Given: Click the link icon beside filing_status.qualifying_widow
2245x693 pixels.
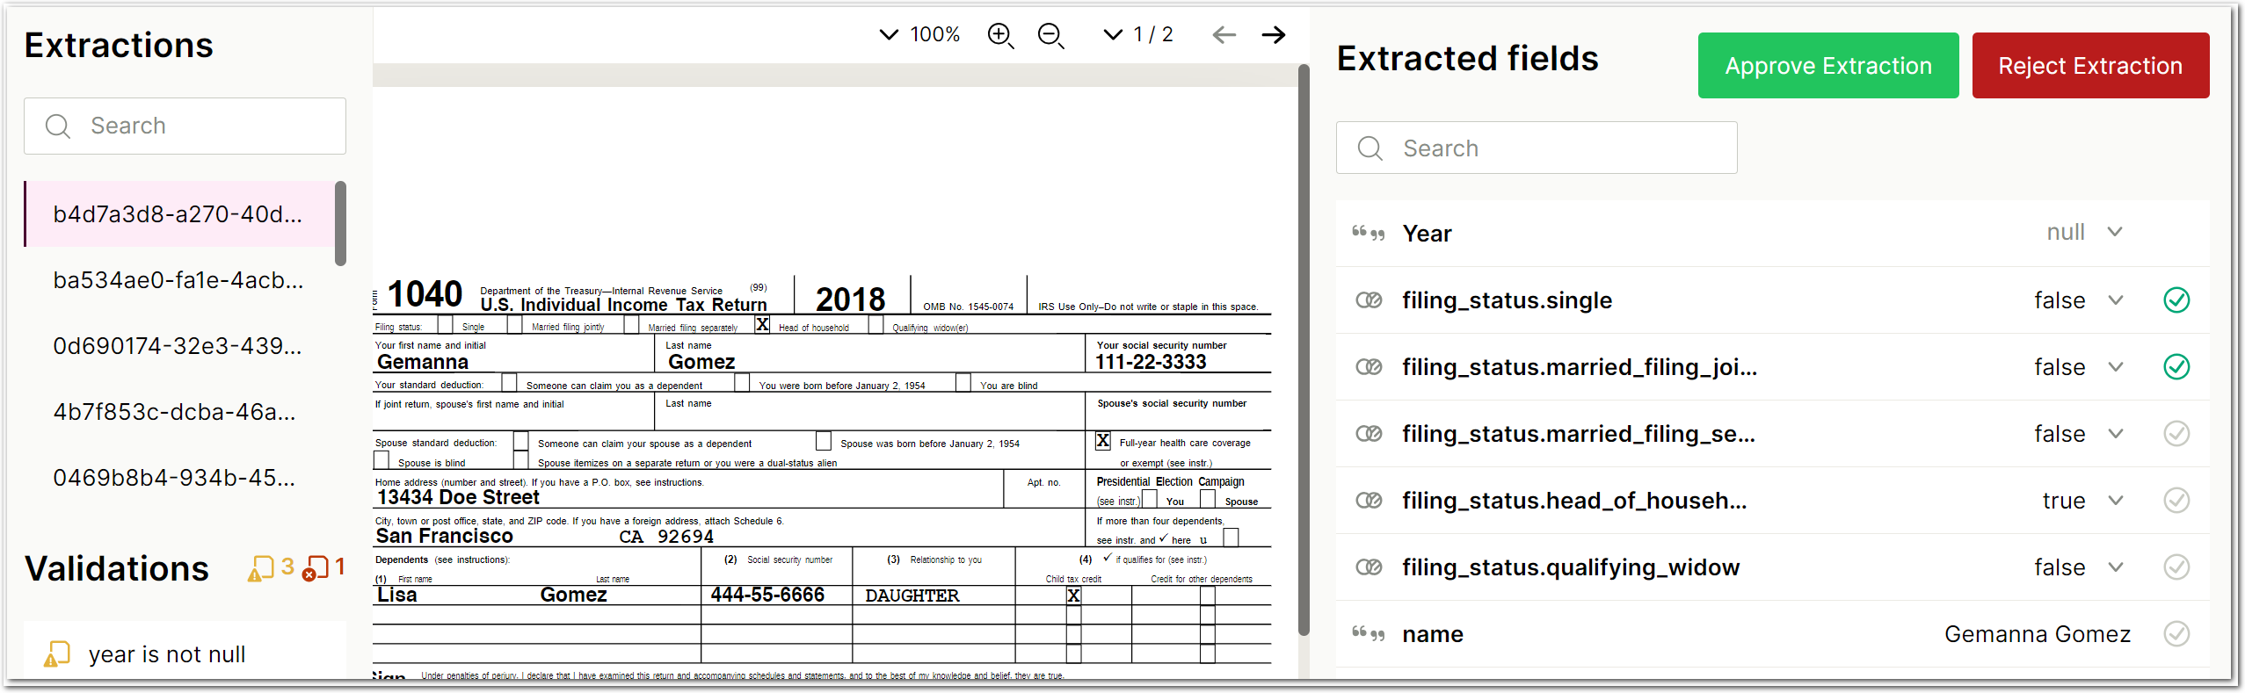Looking at the screenshot, I should click(x=1369, y=567).
